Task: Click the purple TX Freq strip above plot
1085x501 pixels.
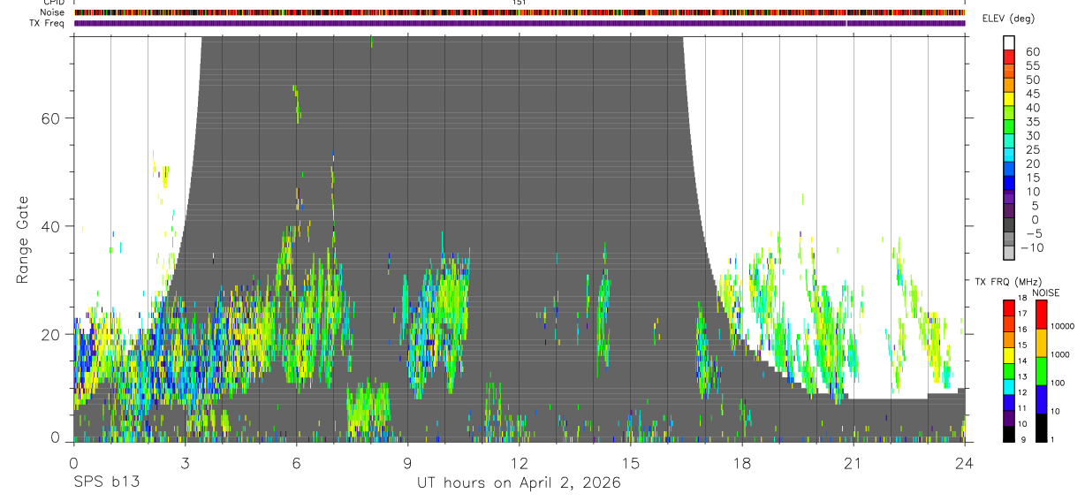Action: coord(520,23)
